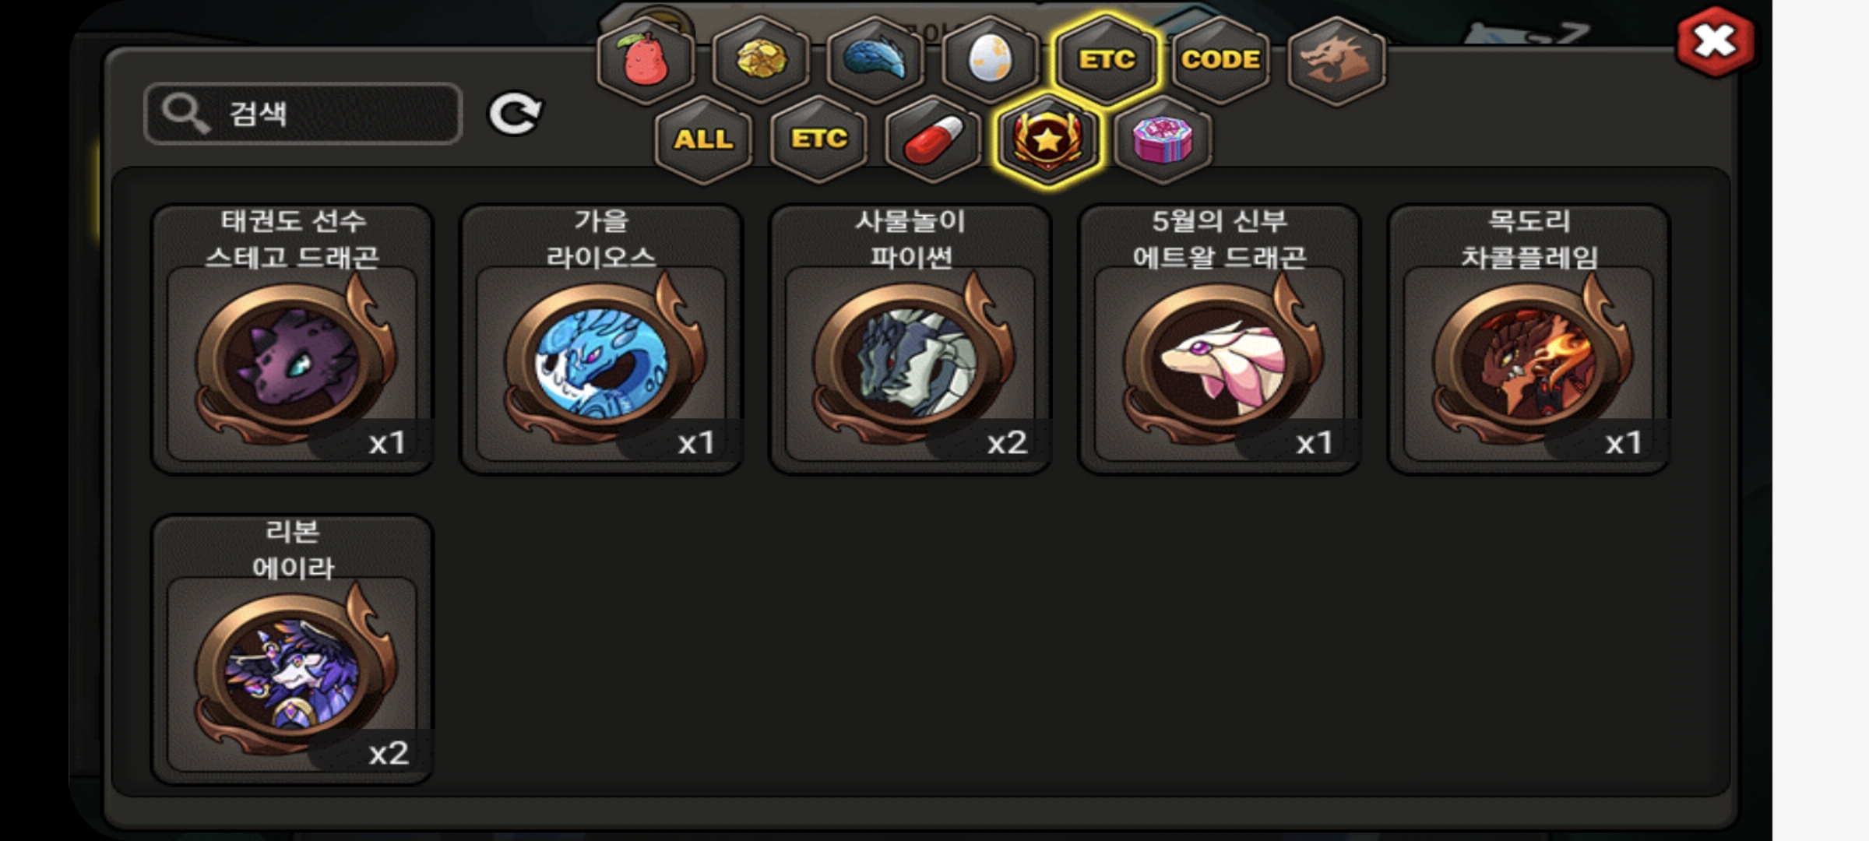Filter by pink gift box icon
Image resolution: width=1869 pixels, height=841 pixels.
tap(1163, 139)
